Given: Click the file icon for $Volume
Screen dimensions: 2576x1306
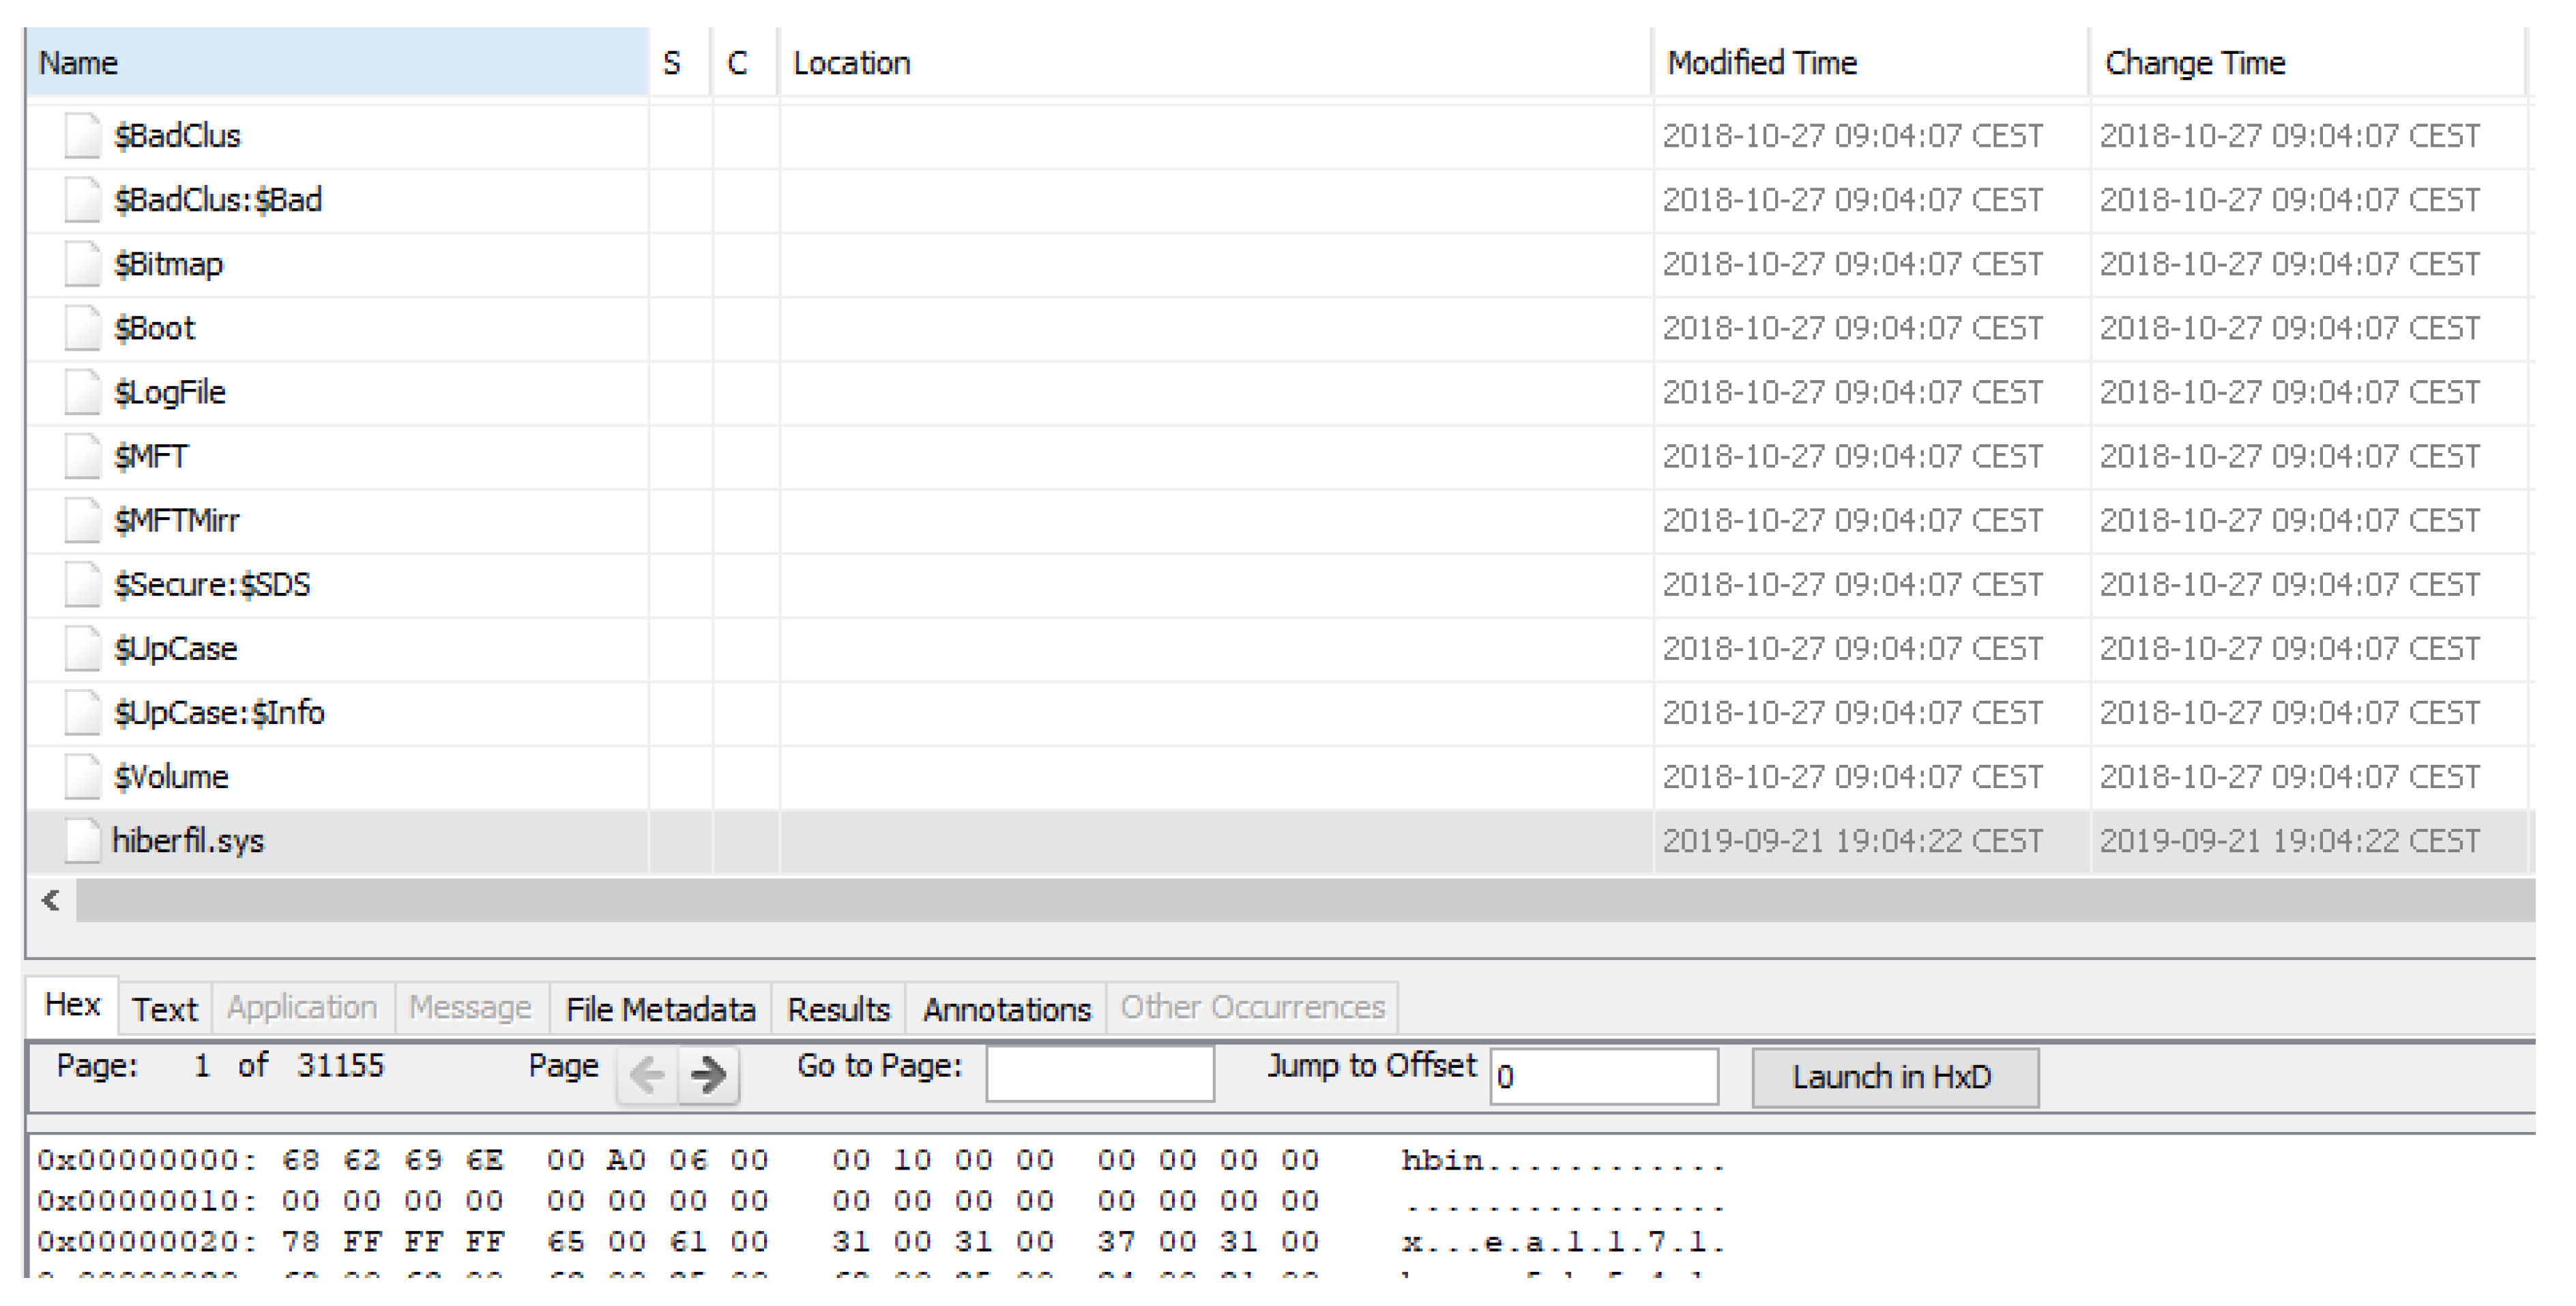Looking at the screenshot, I should click(x=82, y=777).
